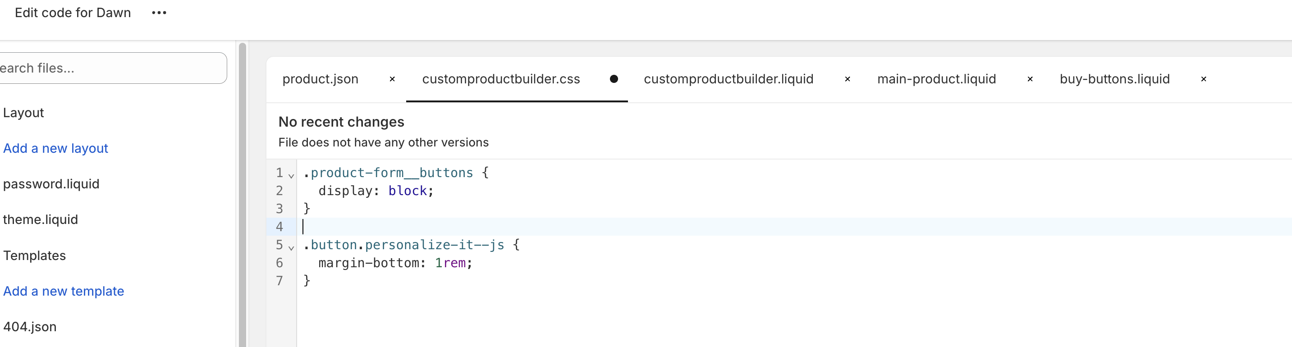The height and width of the screenshot is (347, 1292).
Task: Fold the code block at line 5
Action: [x=291, y=247]
